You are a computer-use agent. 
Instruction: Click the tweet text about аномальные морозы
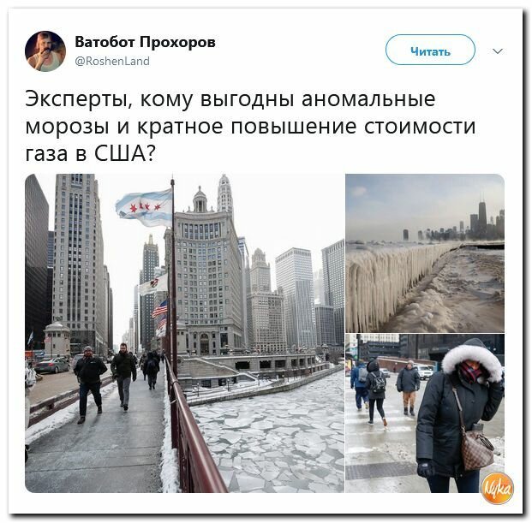(250, 126)
